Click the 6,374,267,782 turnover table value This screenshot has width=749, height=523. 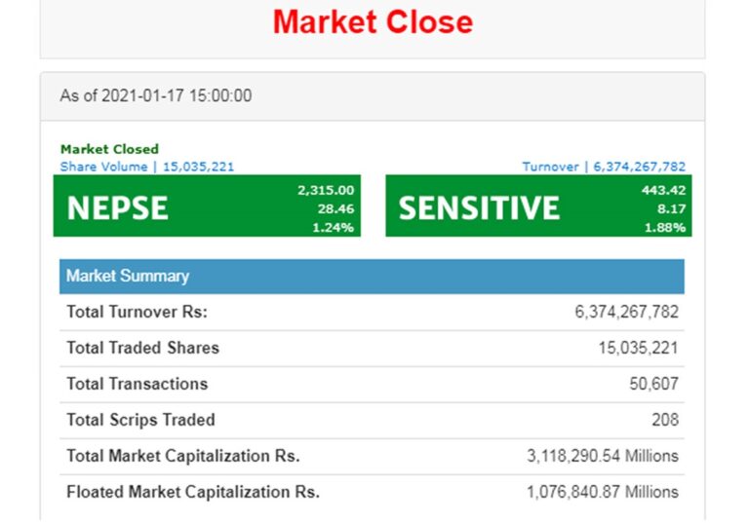626,312
